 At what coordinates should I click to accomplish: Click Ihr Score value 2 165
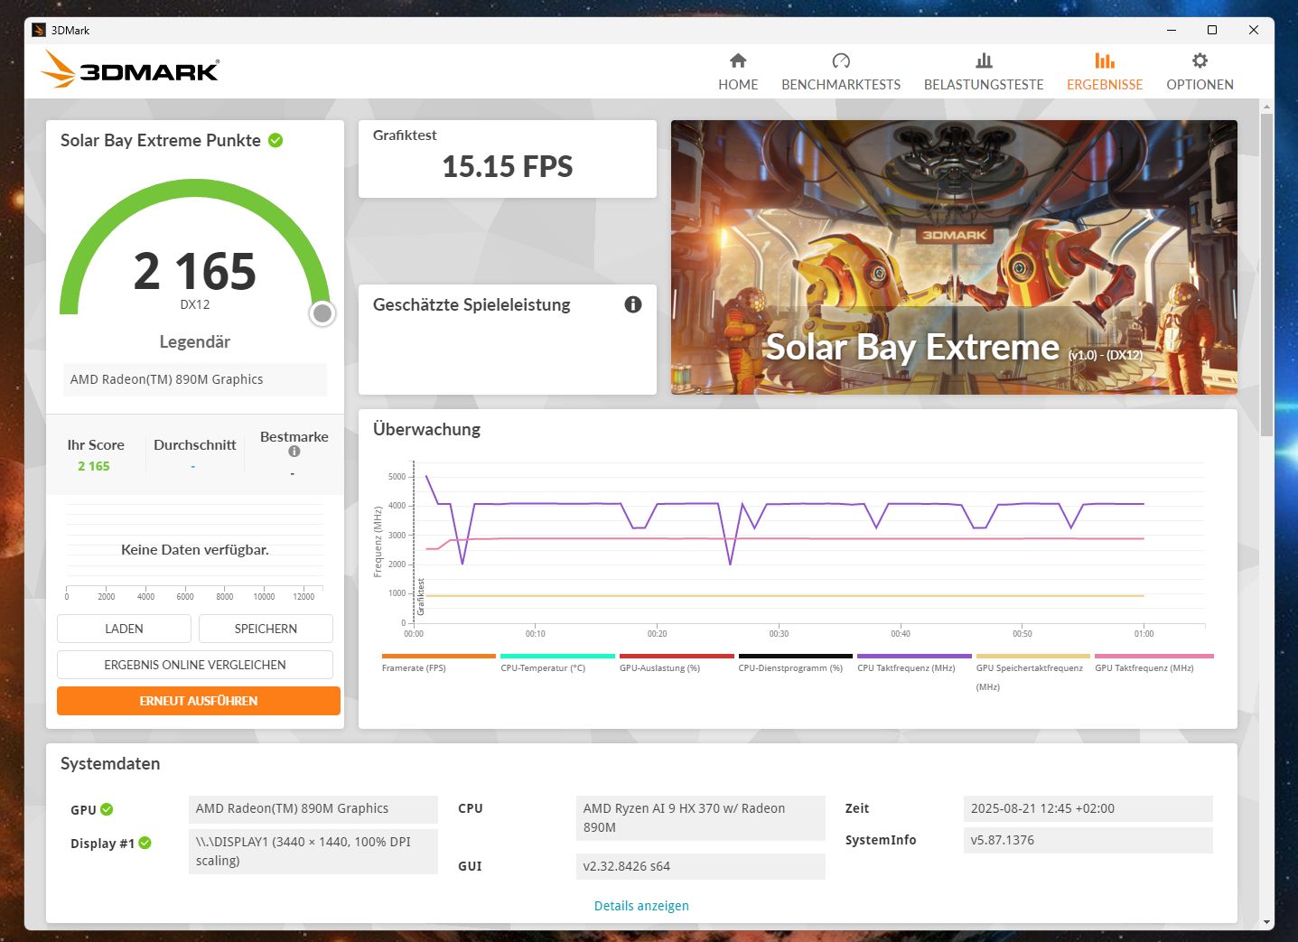click(94, 466)
